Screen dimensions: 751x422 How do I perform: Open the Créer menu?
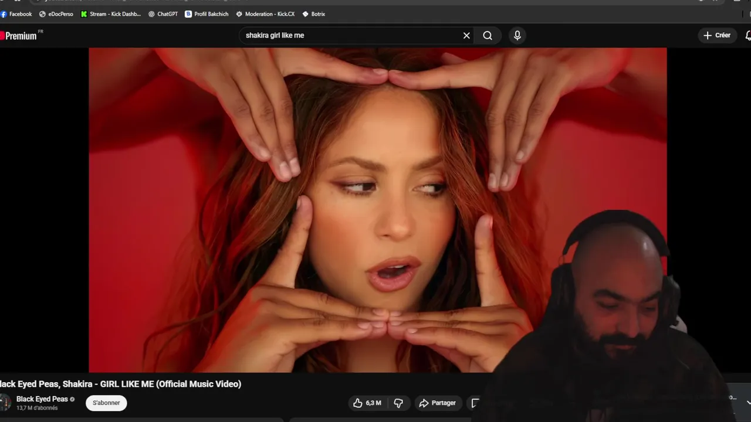pyautogui.click(x=717, y=36)
